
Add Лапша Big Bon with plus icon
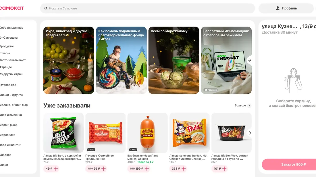click(x=56, y=169)
